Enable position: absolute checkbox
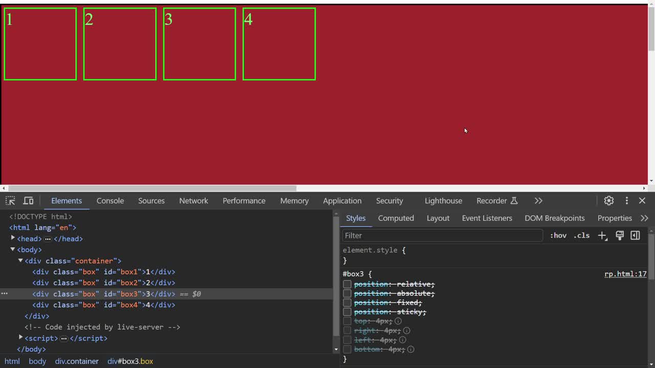This screenshot has height=368, width=655. (347, 293)
